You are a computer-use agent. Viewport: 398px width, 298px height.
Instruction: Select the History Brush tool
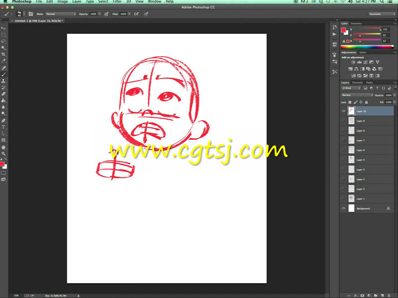coord(3,88)
